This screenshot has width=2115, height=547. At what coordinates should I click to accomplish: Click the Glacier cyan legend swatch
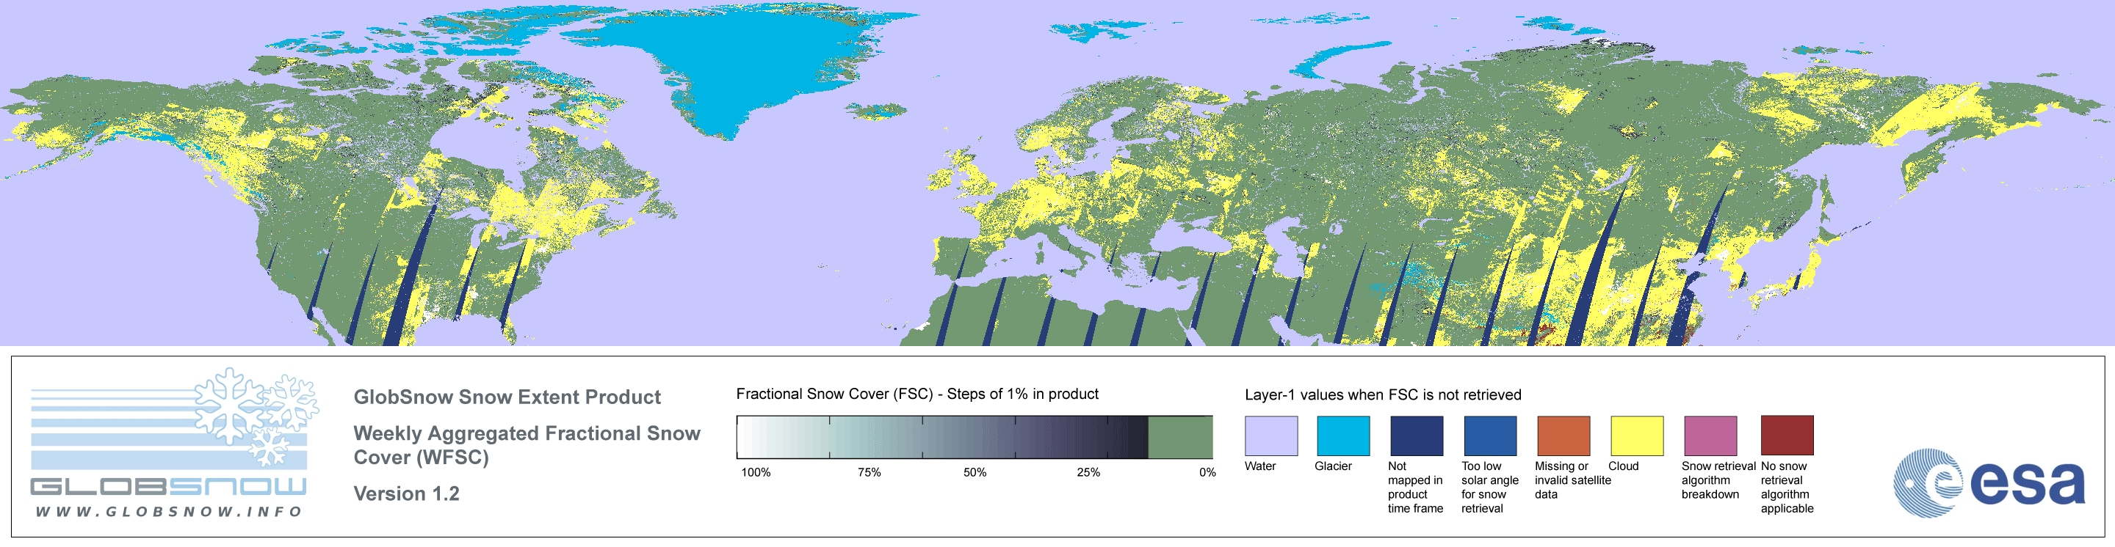pyautogui.click(x=1343, y=436)
